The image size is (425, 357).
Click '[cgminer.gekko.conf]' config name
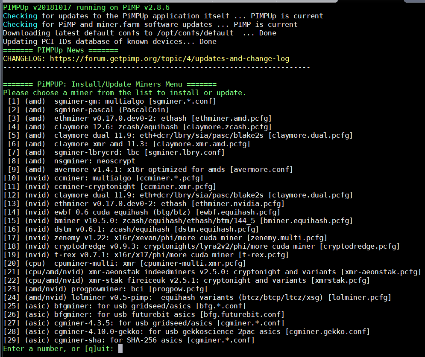click(x=328, y=331)
